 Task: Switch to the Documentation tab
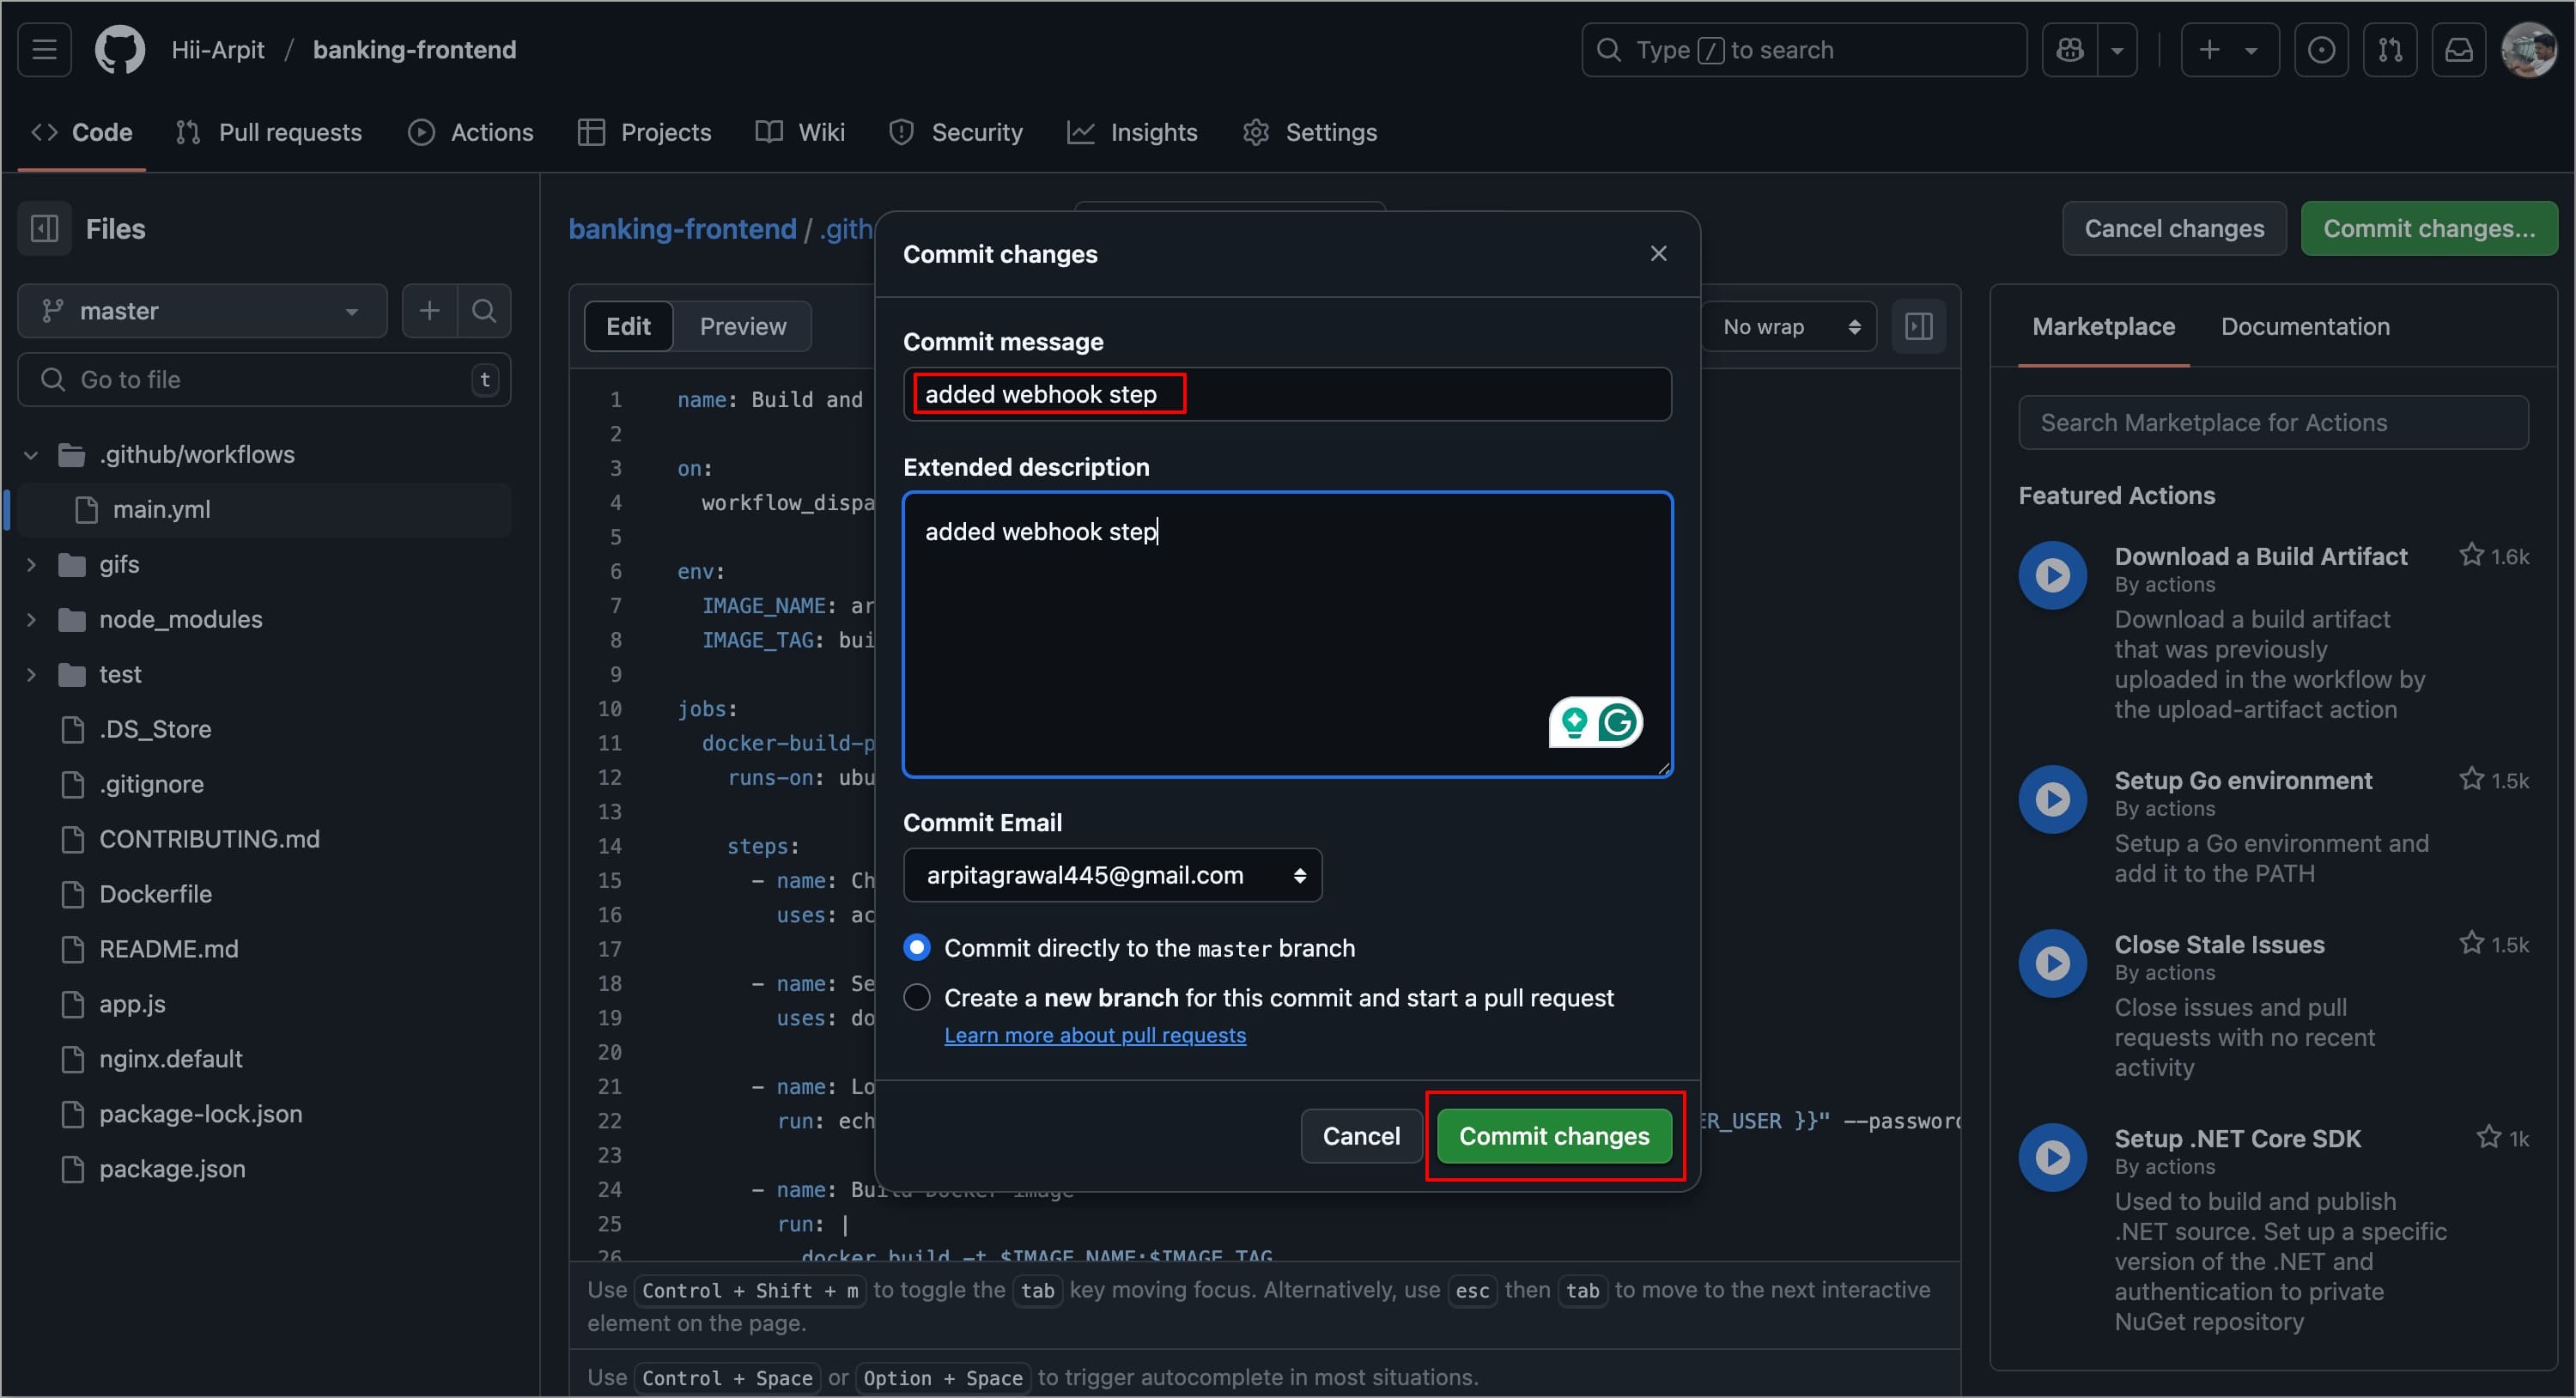click(x=2304, y=327)
